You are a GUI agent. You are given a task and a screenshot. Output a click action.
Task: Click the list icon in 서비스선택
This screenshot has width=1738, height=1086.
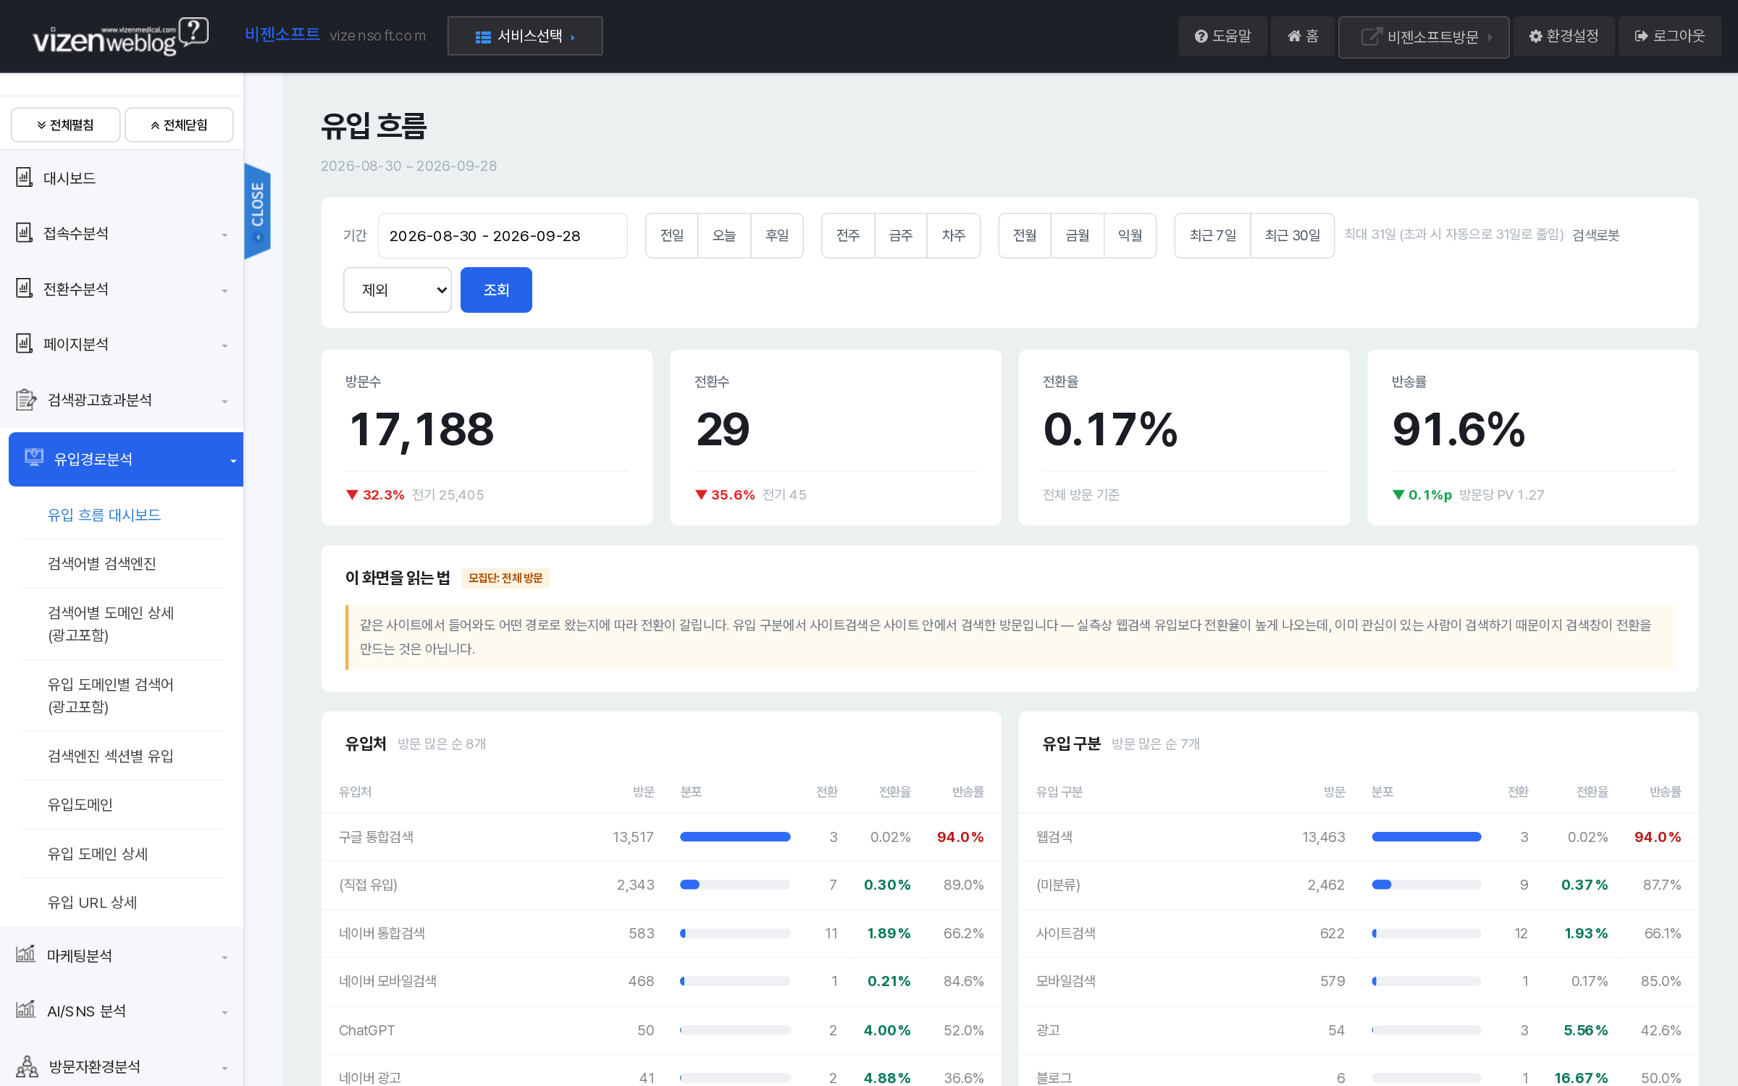(x=483, y=37)
